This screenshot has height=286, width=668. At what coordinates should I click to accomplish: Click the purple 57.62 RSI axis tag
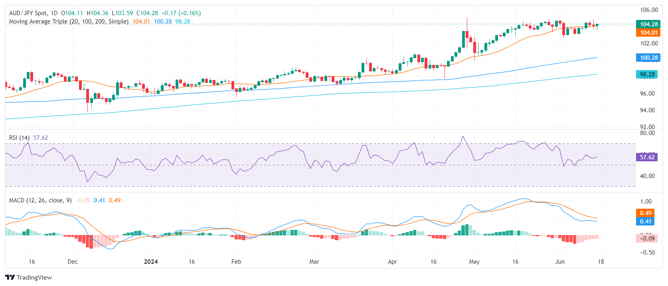647,157
